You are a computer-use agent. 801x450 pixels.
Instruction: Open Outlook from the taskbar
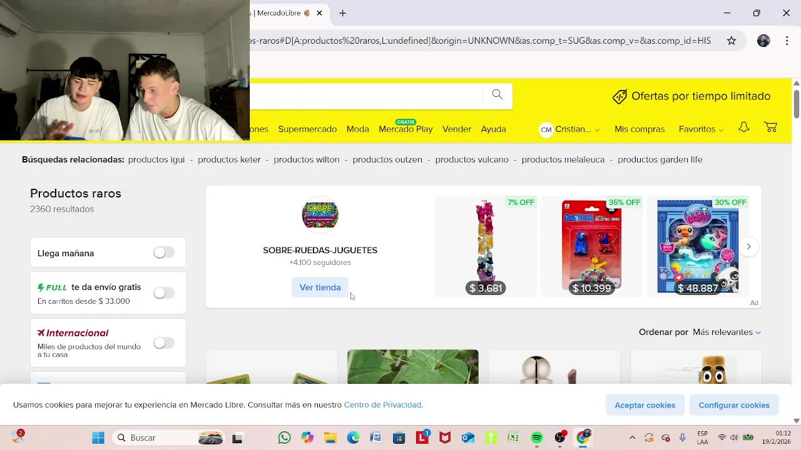coord(468,437)
